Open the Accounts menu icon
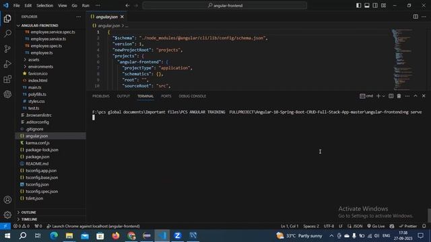The image size is (431, 242). [7, 200]
